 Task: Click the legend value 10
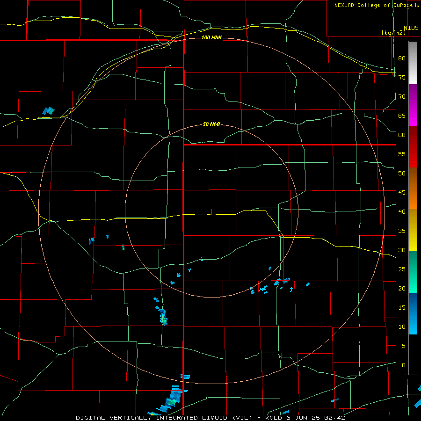402,327
